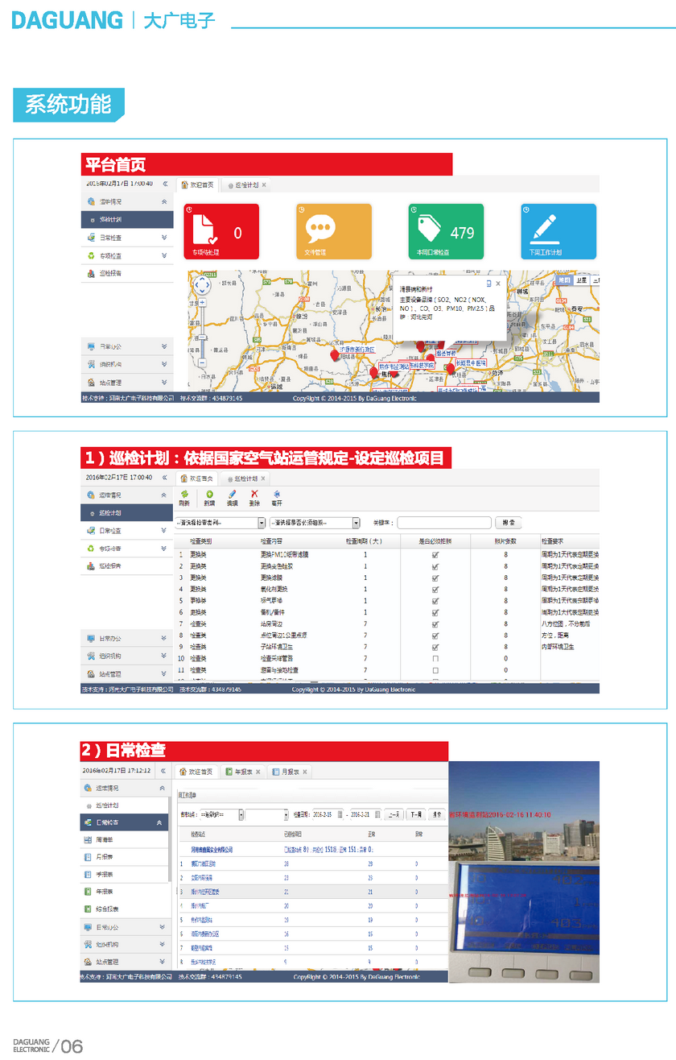
Task: Click the 下一周 next week button
Action: click(415, 814)
